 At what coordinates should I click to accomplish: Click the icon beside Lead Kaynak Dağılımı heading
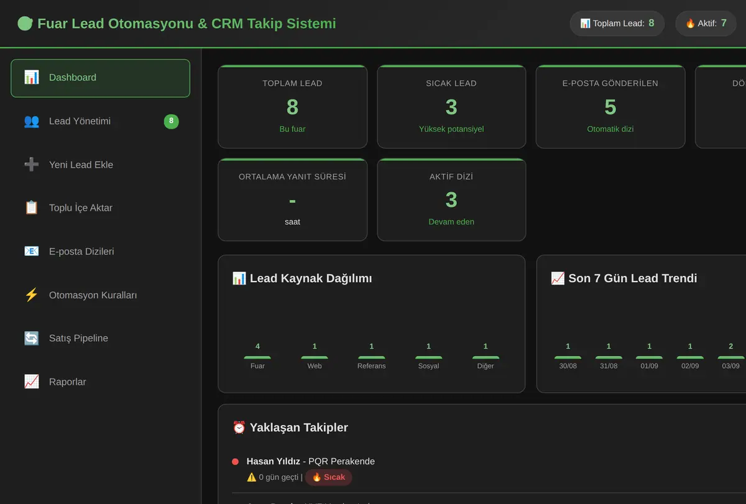point(239,278)
